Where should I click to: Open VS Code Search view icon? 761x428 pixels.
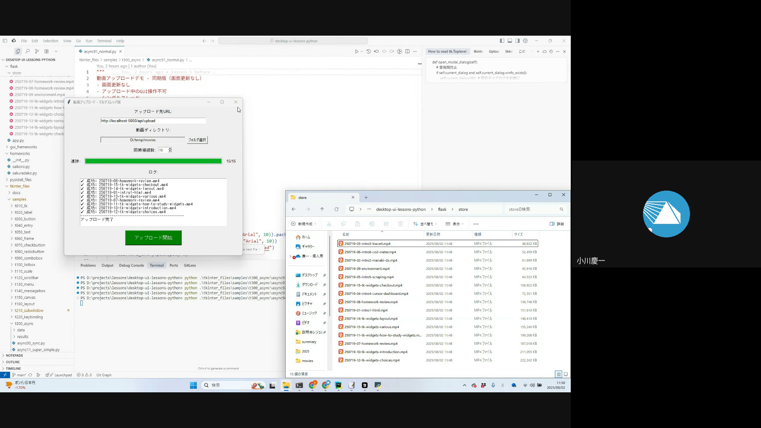[27, 52]
